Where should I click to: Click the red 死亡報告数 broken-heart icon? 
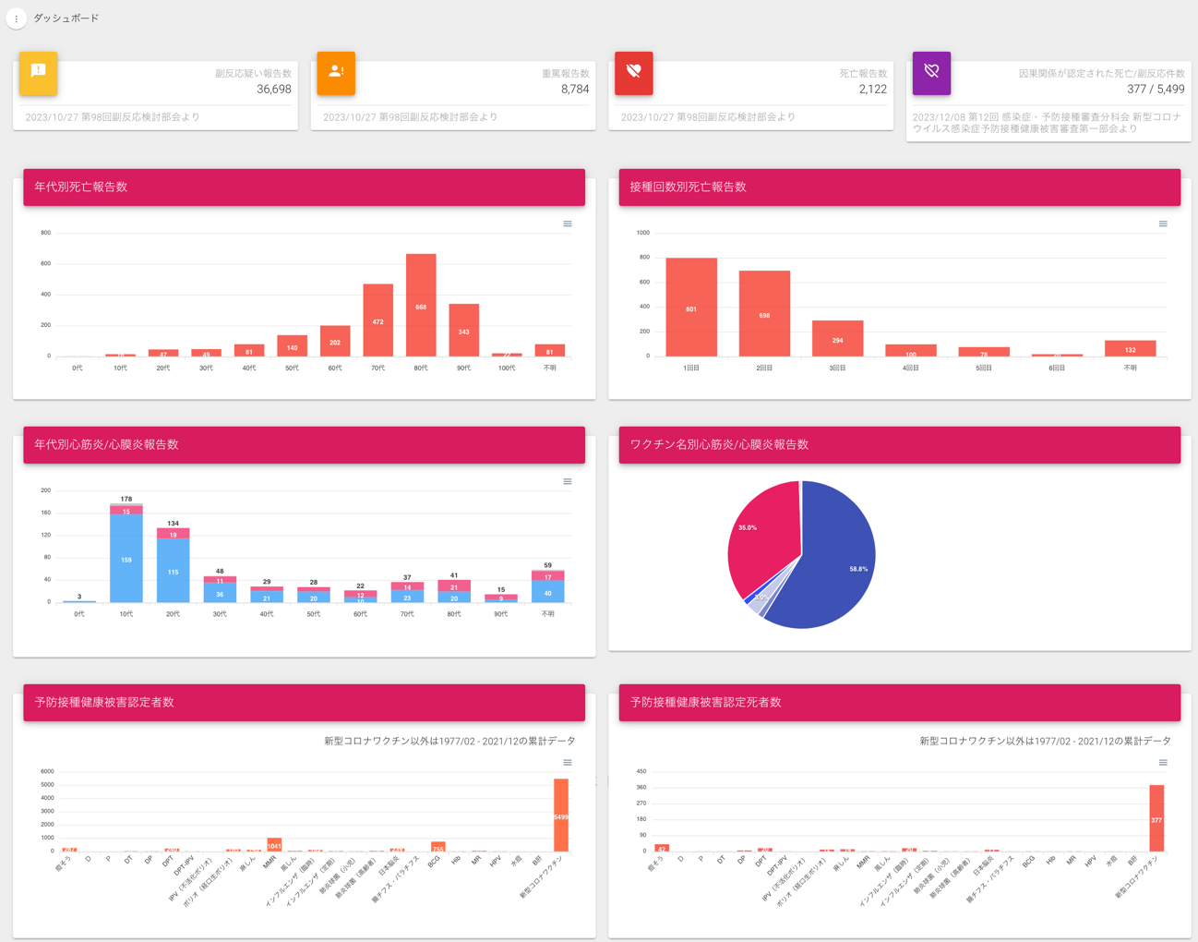(634, 72)
